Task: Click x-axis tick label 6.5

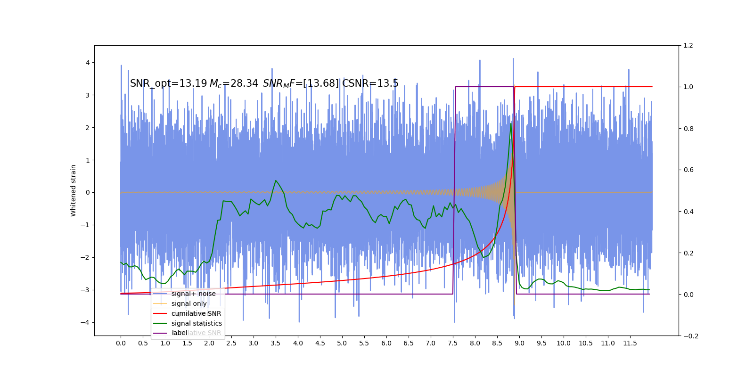Action: coord(409,343)
